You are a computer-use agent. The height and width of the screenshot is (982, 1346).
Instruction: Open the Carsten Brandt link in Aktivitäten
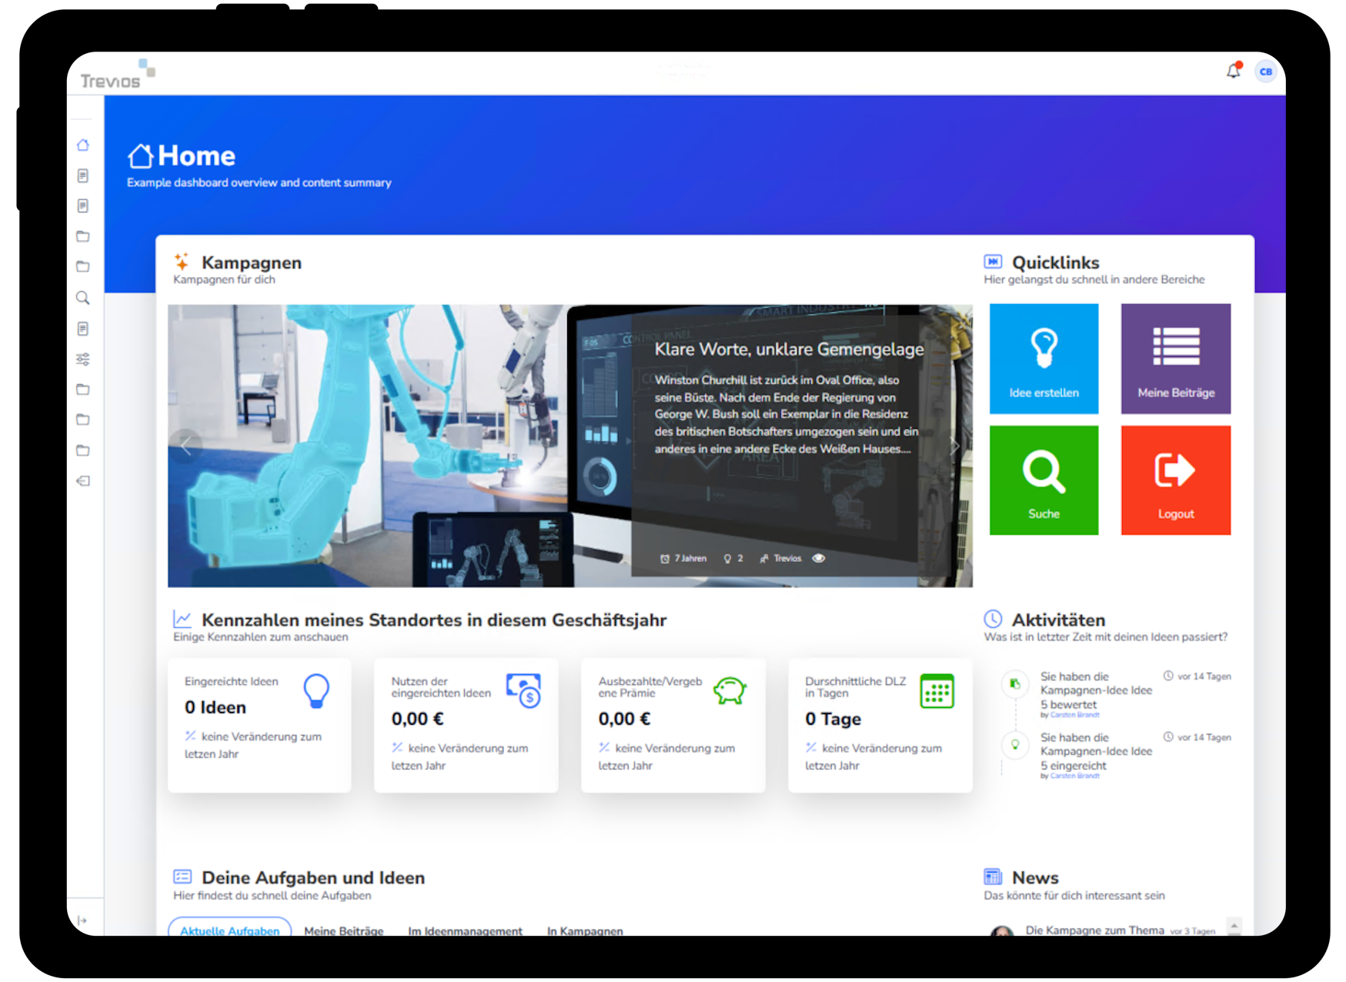[1074, 714]
